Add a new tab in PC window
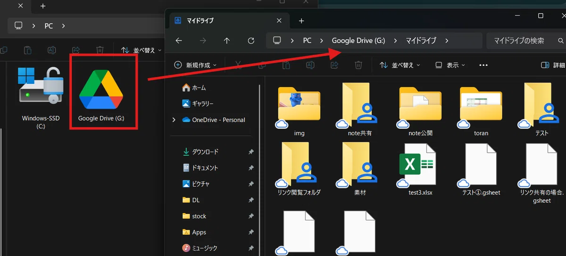The width and height of the screenshot is (566, 256). (x=43, y=6)
